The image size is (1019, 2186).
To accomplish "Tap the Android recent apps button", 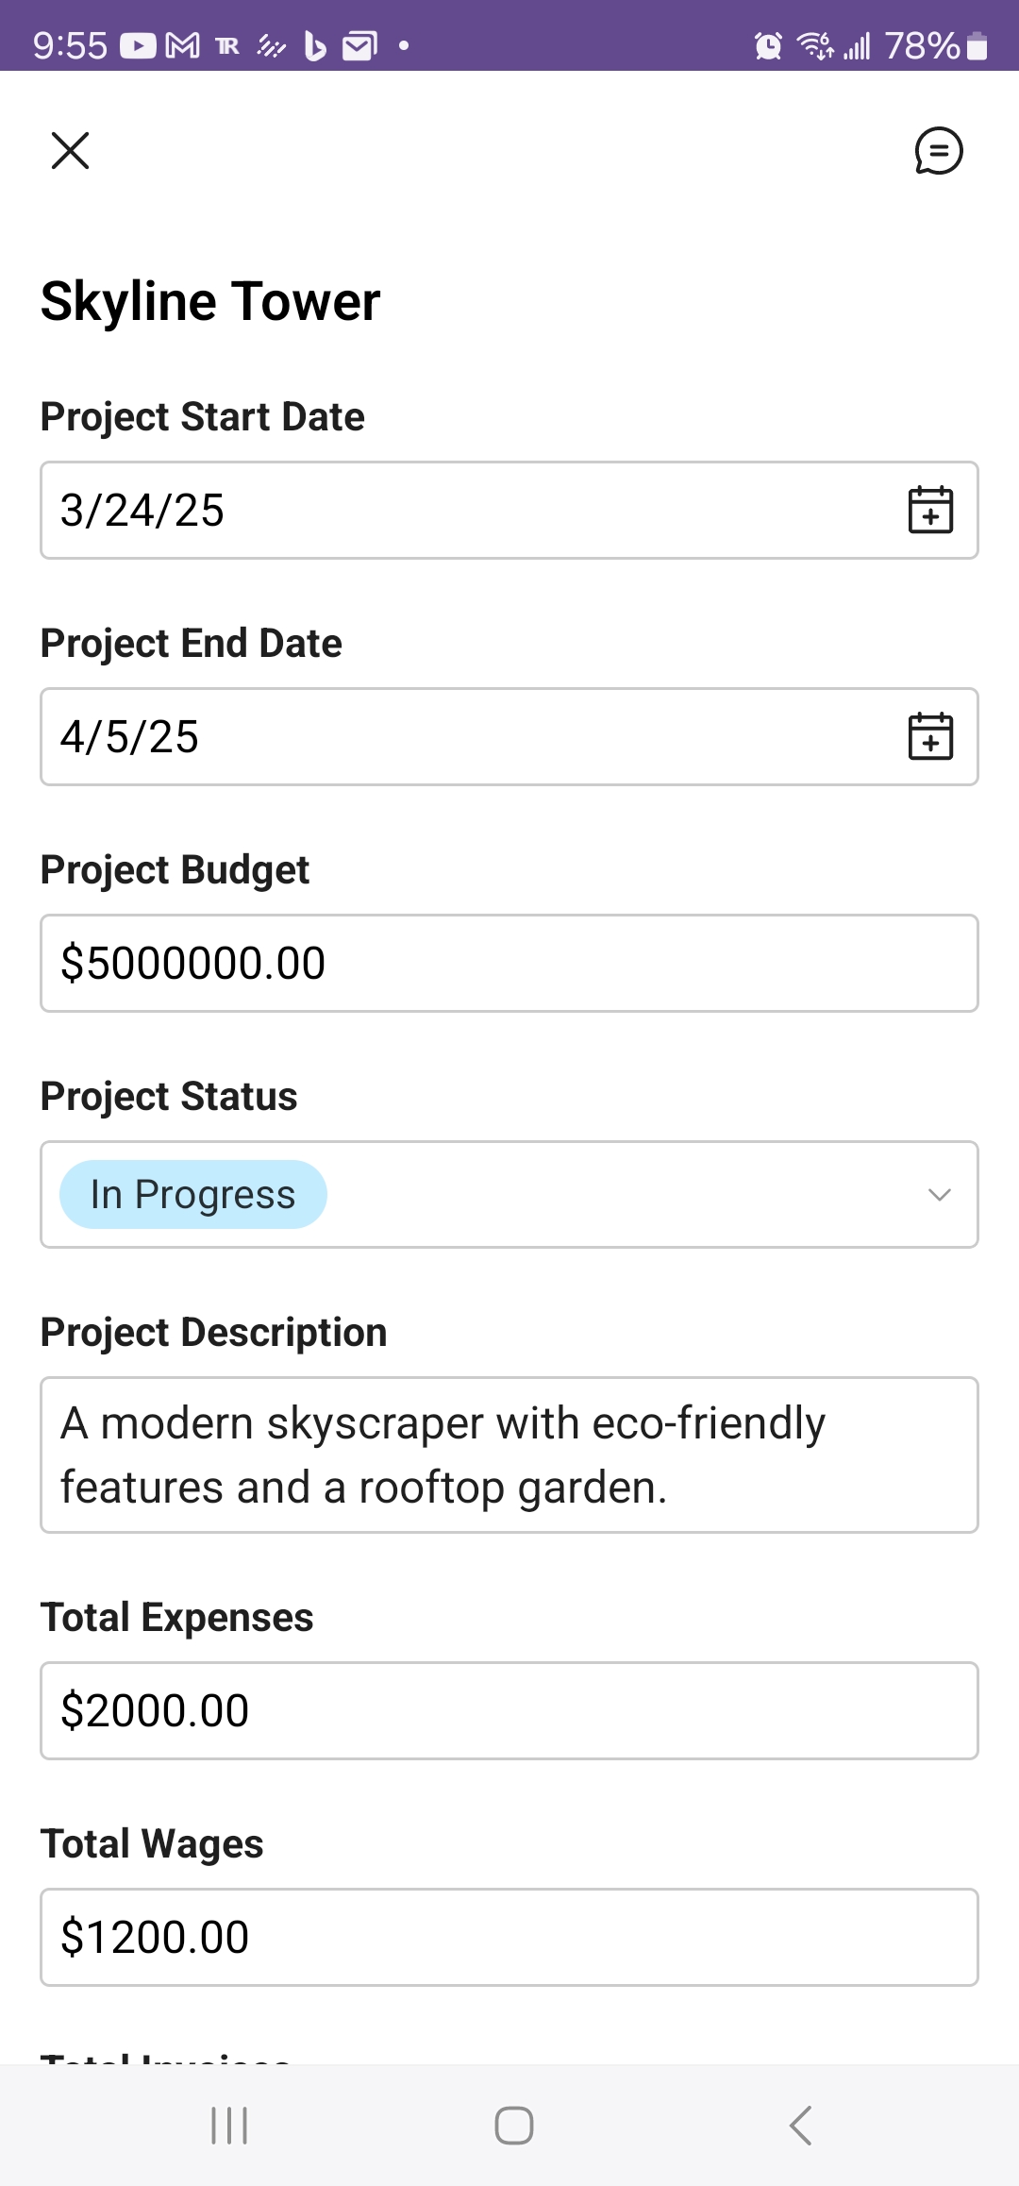I will 229,2126.
